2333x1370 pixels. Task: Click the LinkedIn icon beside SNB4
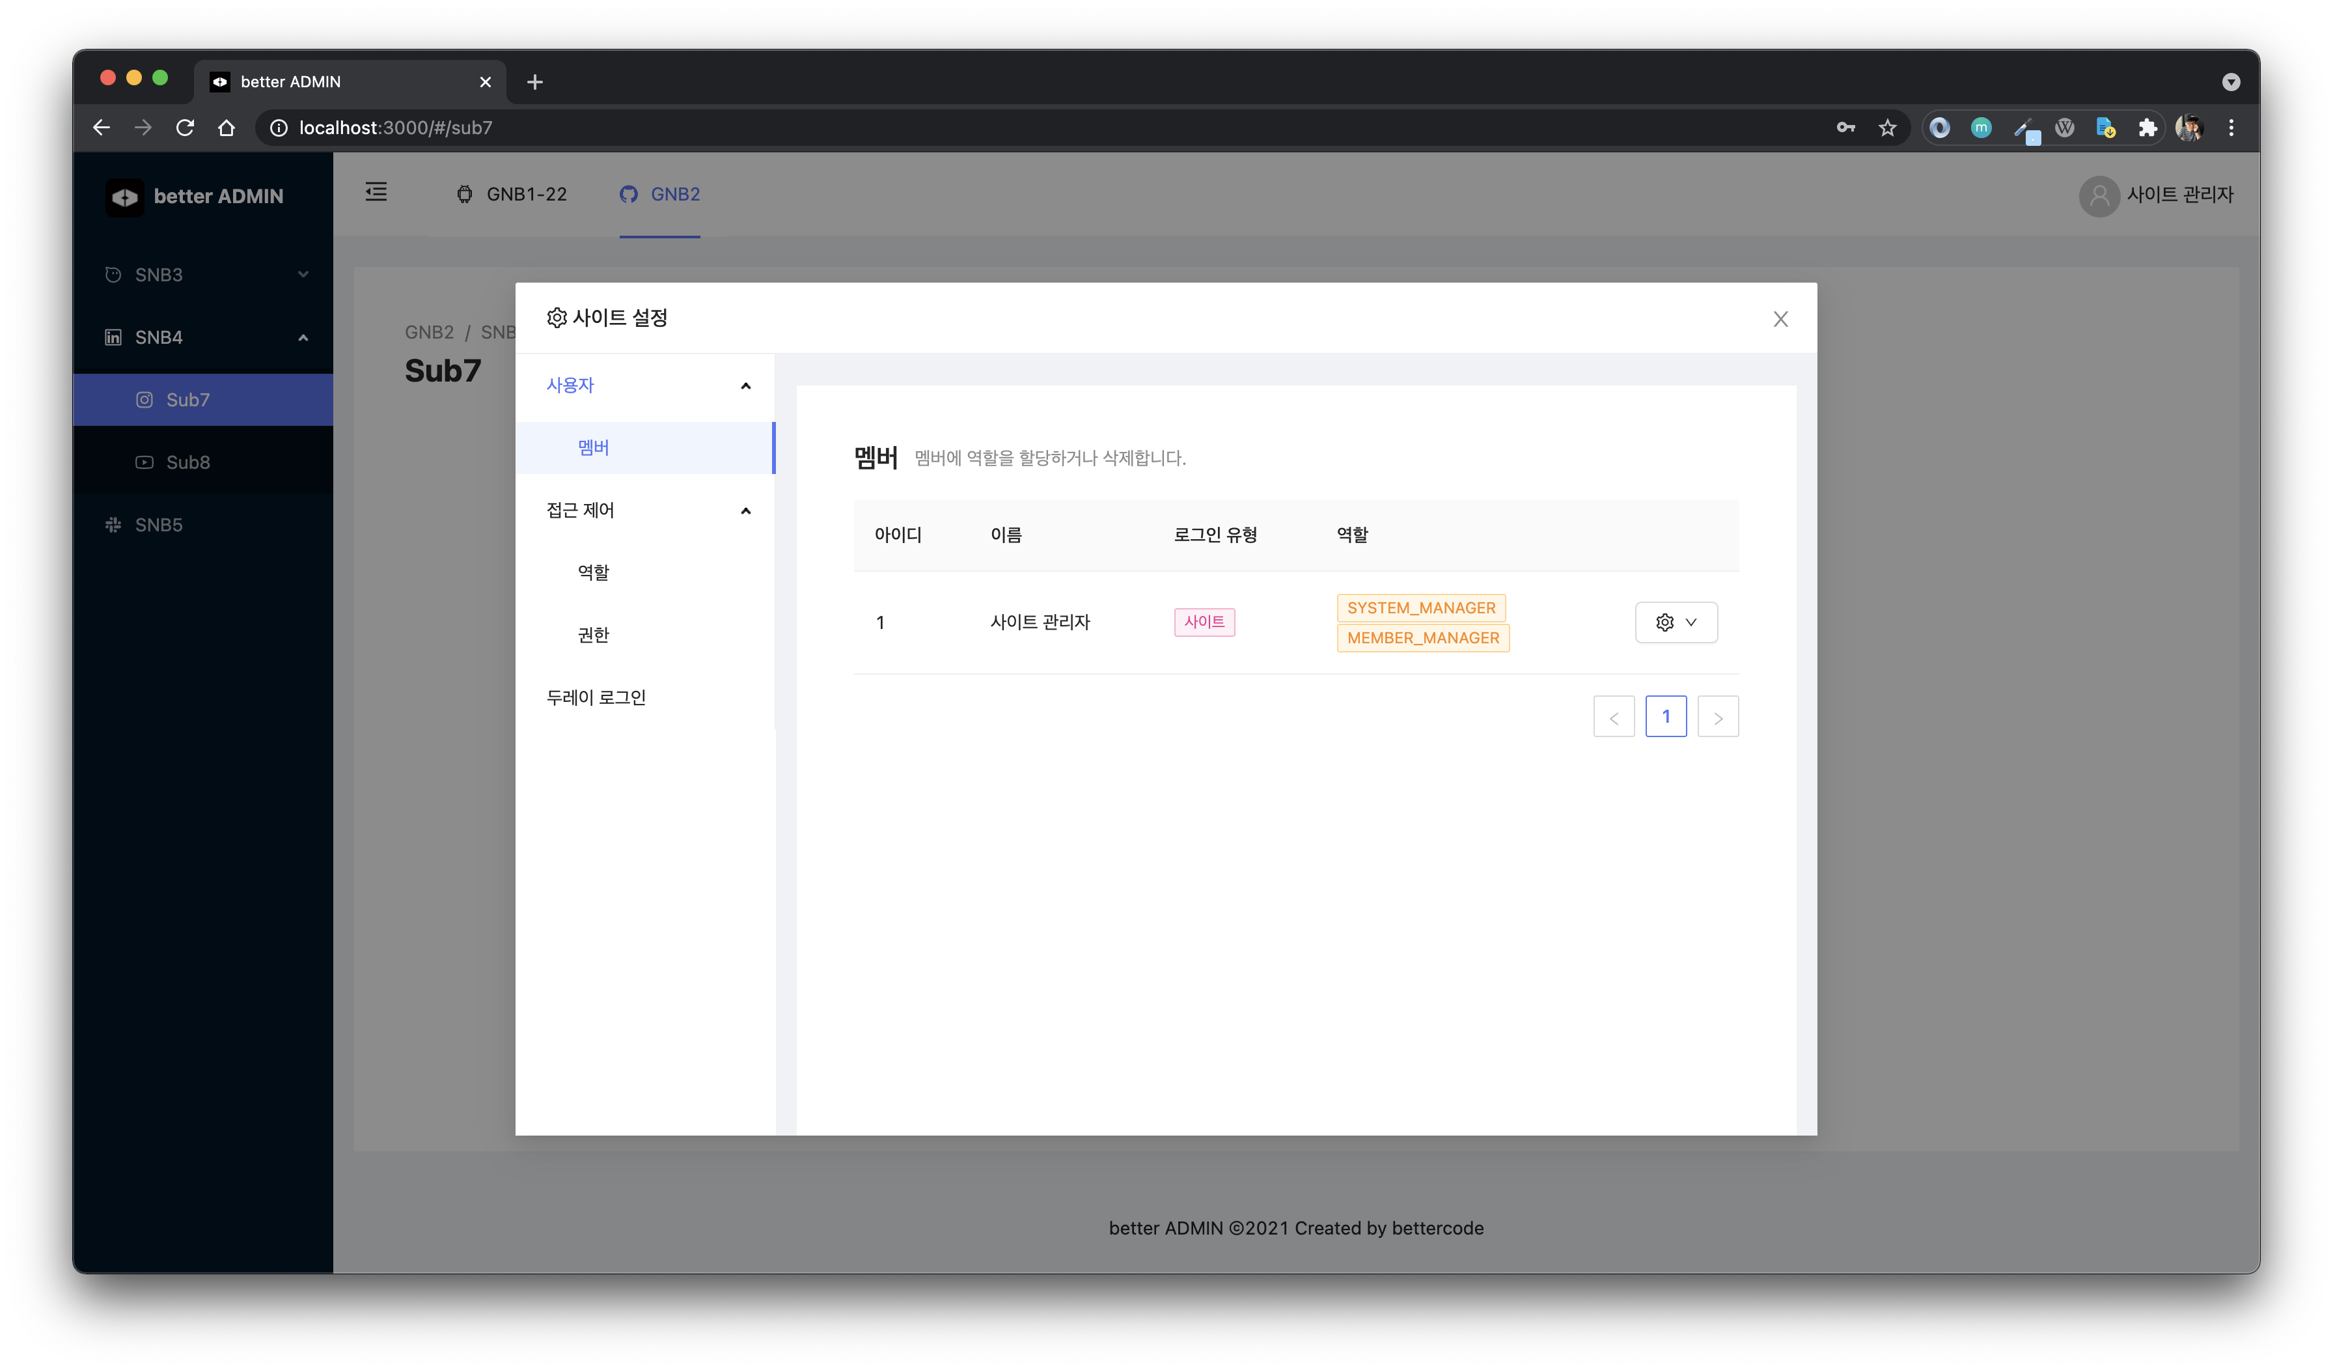112,336
